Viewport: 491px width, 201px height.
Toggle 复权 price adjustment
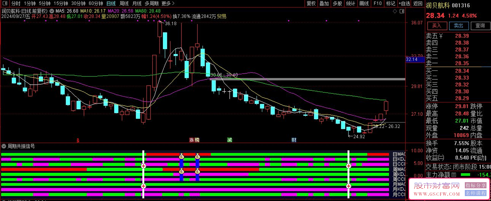pyautogui.click(x=311, y=4)
